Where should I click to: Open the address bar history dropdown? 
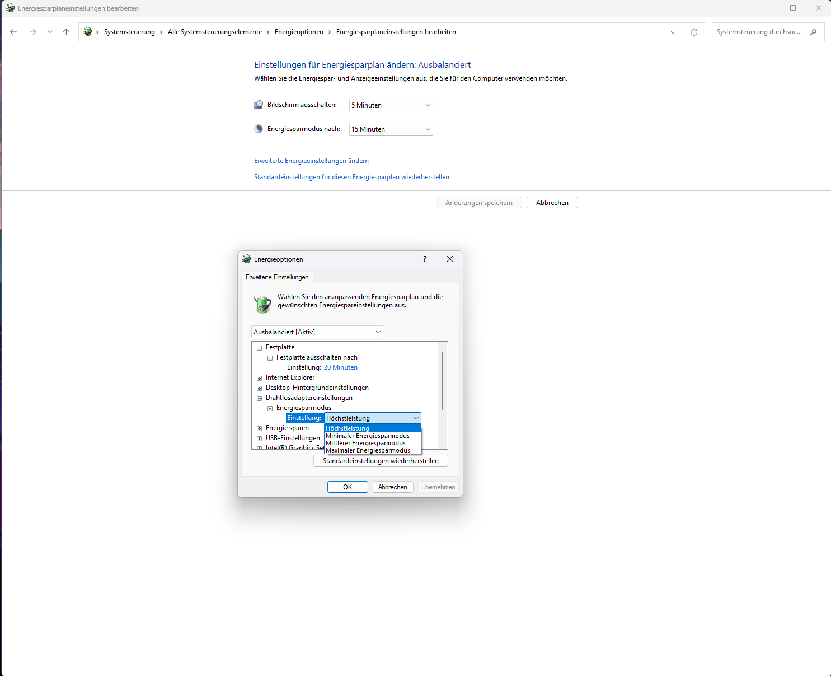coord(673,32)
